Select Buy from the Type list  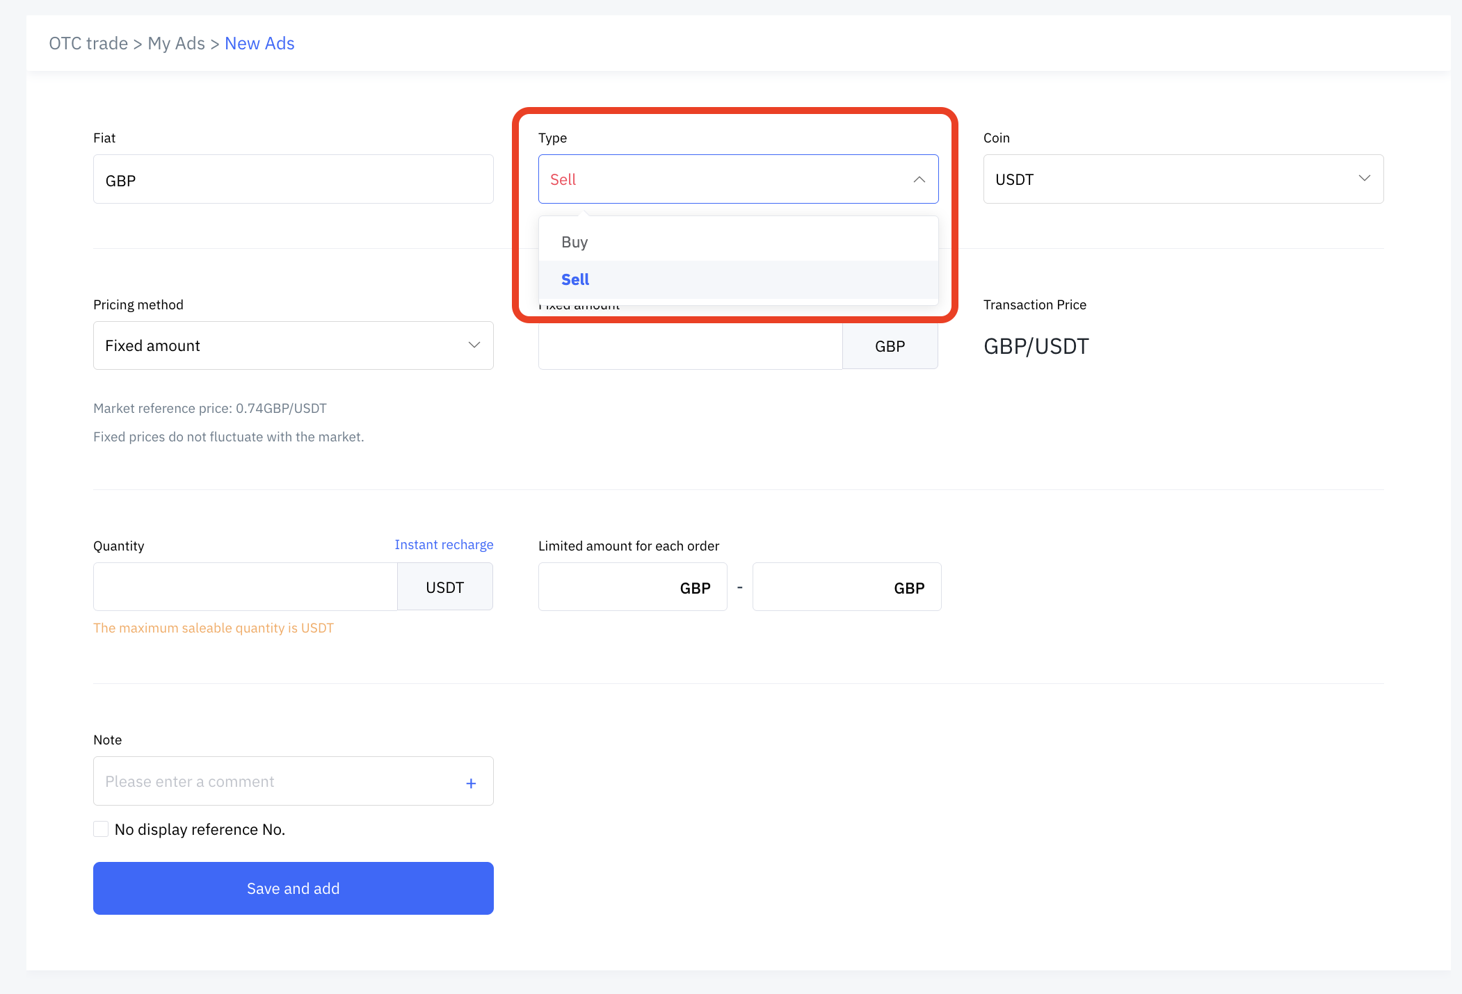pos(575,243)
